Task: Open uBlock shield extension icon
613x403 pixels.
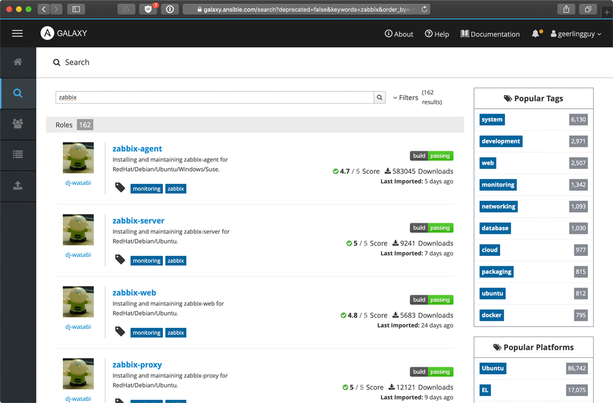Action: [x=149, y=9]
